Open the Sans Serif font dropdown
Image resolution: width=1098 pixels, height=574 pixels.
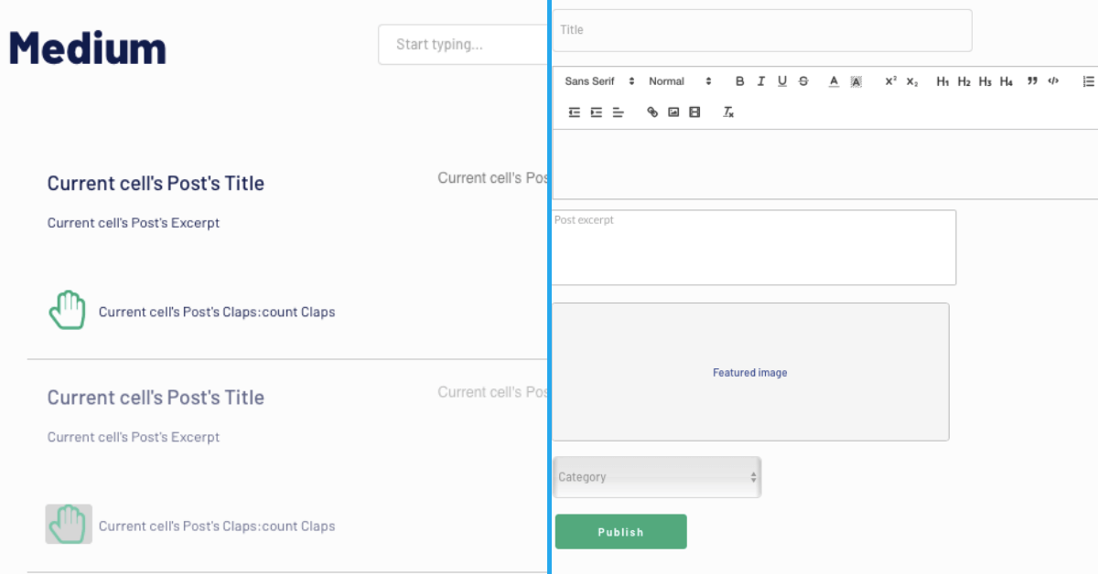click(x=597, y=81)
